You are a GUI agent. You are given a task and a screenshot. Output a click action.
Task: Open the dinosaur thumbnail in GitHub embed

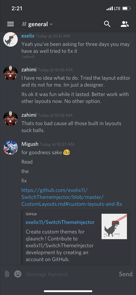tap(114, 226)
